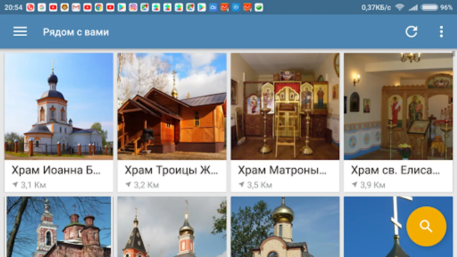
Task: Open the wooden log church photo
Action: 172,106
